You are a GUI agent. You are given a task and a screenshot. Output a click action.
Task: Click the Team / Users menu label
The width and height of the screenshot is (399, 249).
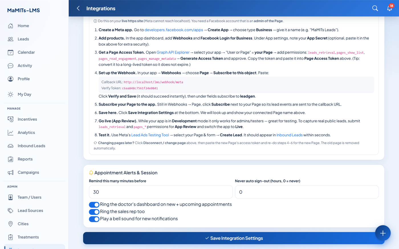tap(29, 197)
